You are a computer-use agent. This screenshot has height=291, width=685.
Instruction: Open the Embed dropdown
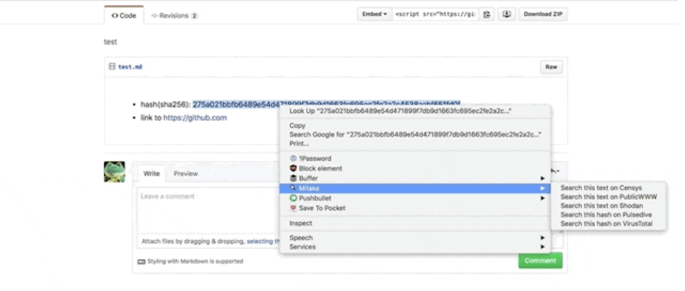tap(374, 14)
